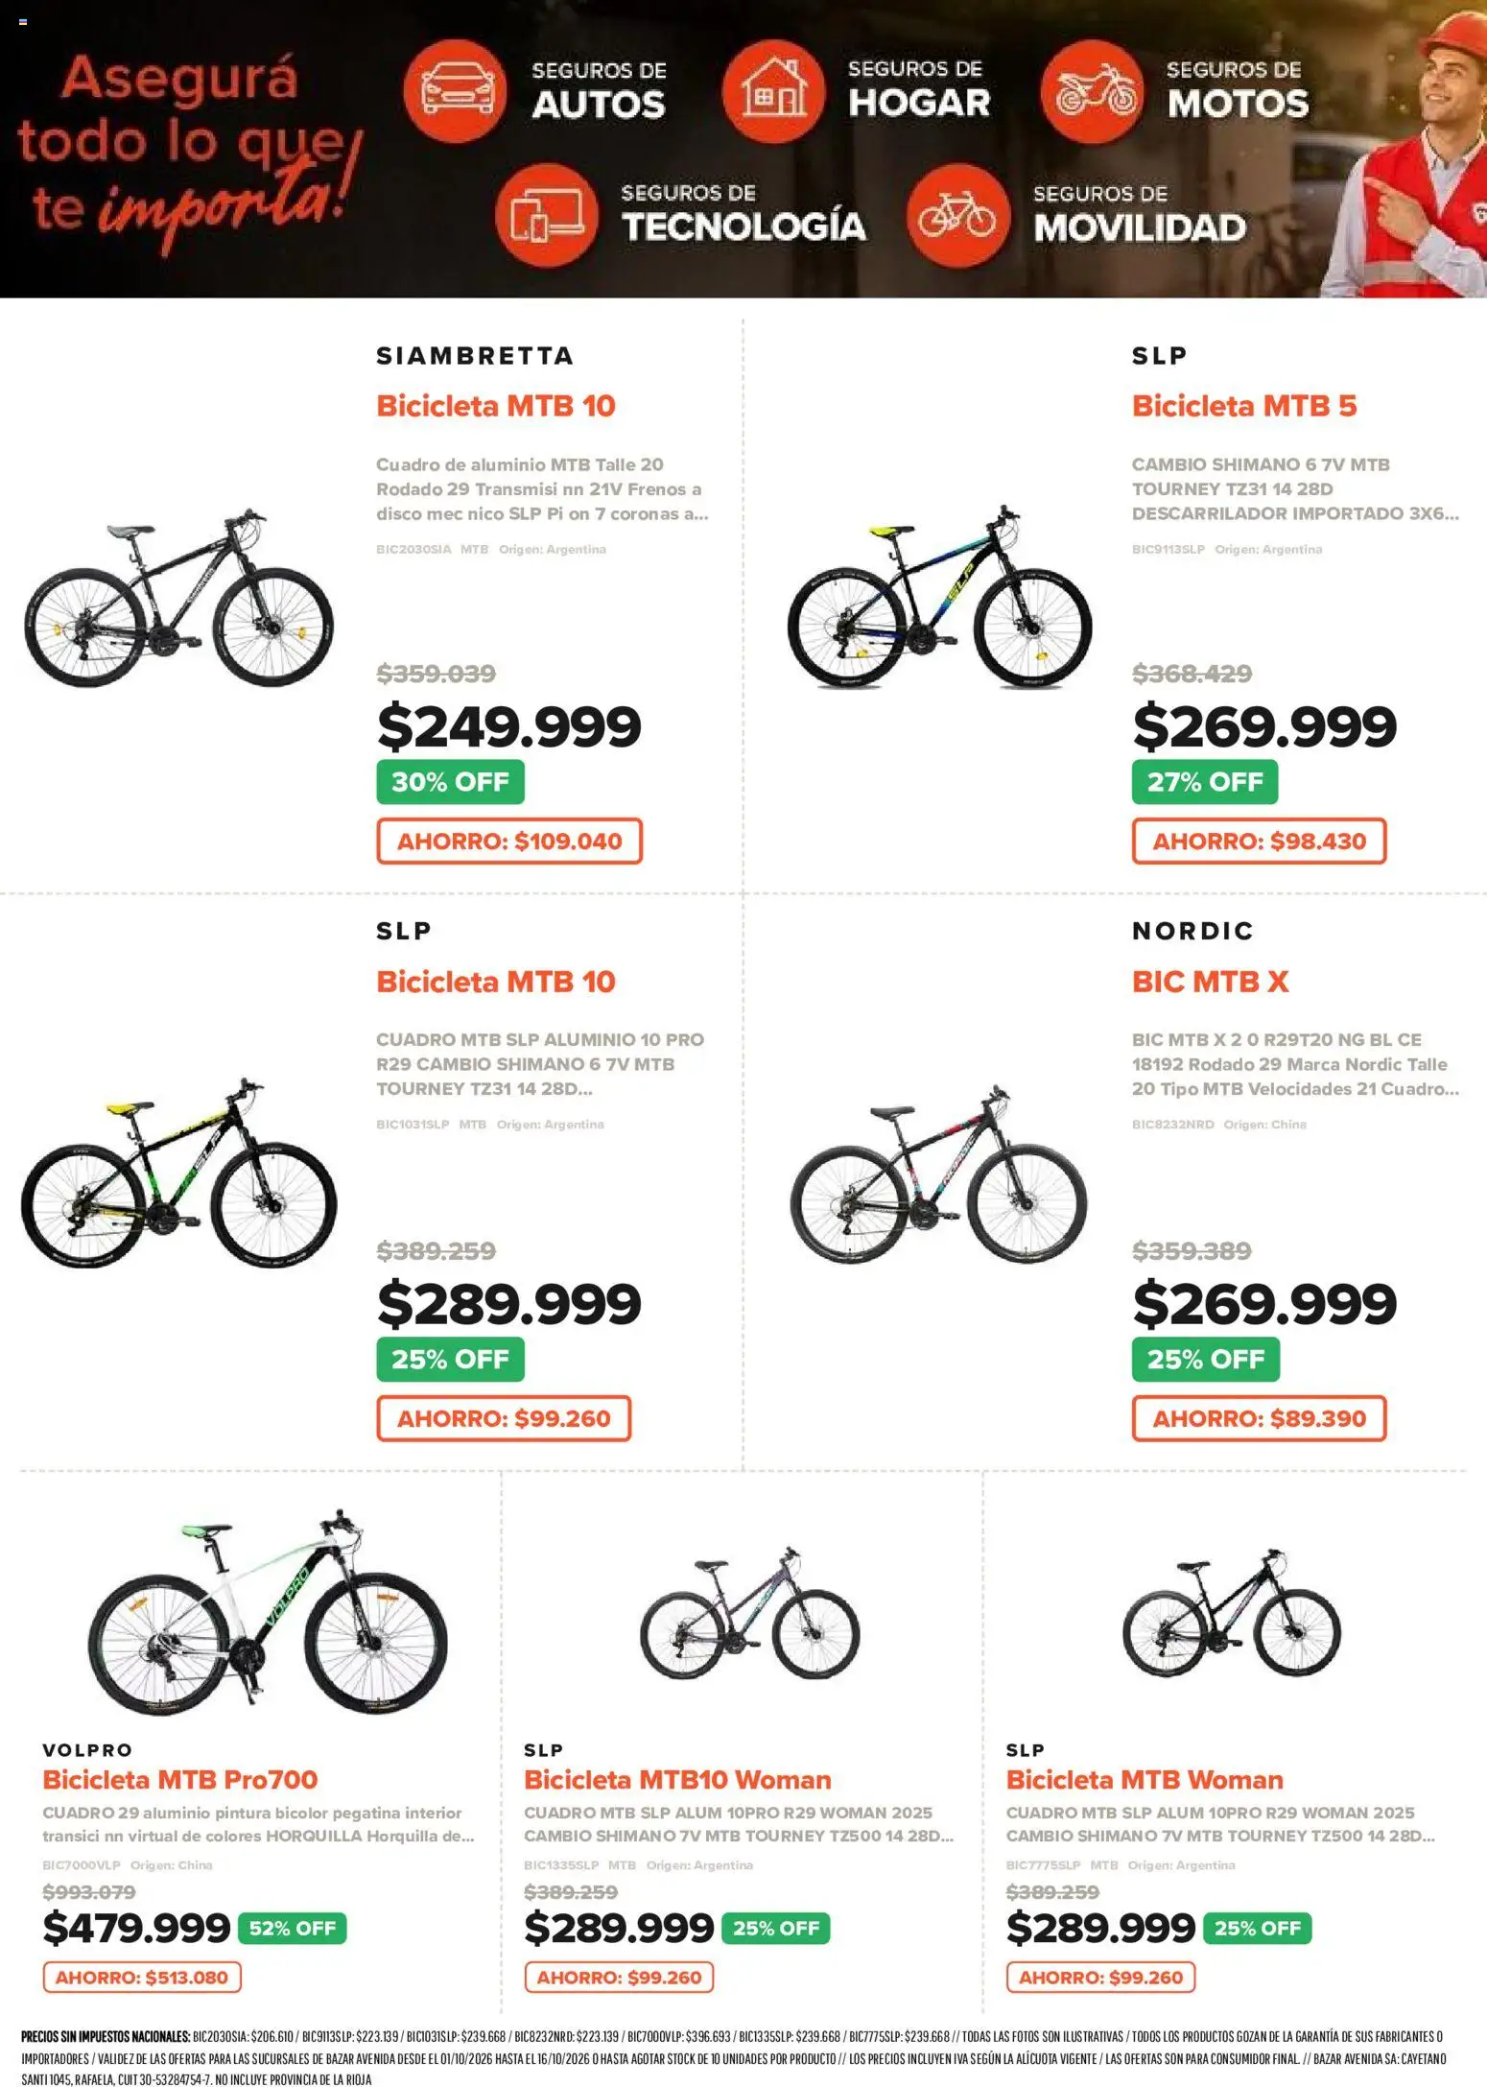Click the 52% OFF badge on Volpro bike

tap(293, 1928)
